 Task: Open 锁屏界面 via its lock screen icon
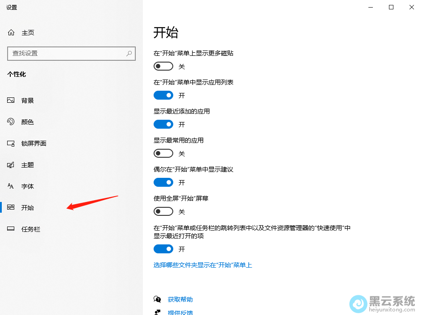[11, 143]
